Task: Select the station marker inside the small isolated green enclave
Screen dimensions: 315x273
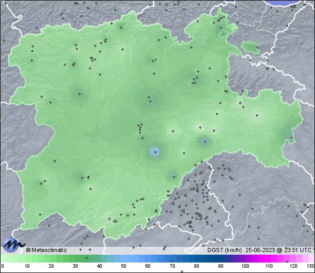Action: pos(257,48)
